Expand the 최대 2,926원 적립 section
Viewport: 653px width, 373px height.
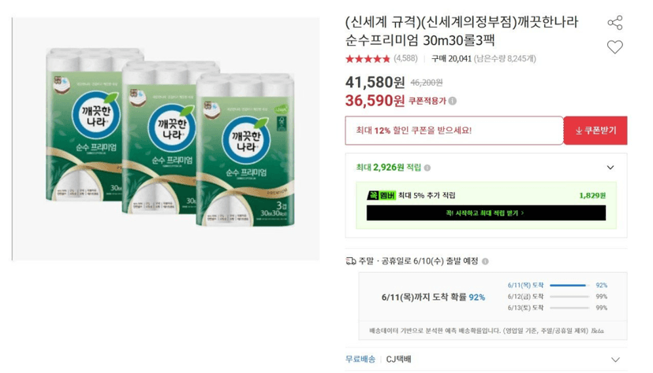coord(610,168)
